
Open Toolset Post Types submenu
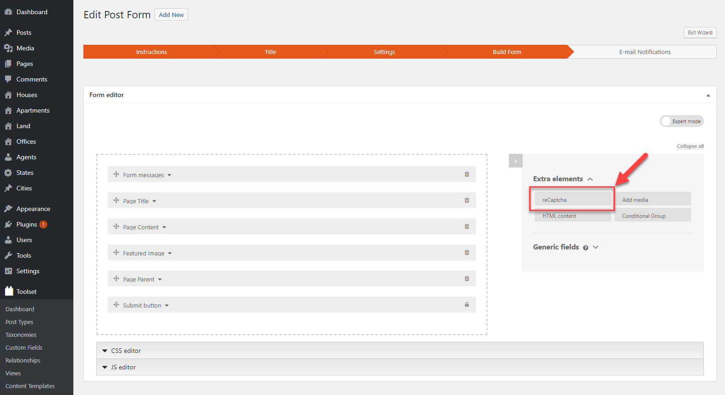click(19, 322)
